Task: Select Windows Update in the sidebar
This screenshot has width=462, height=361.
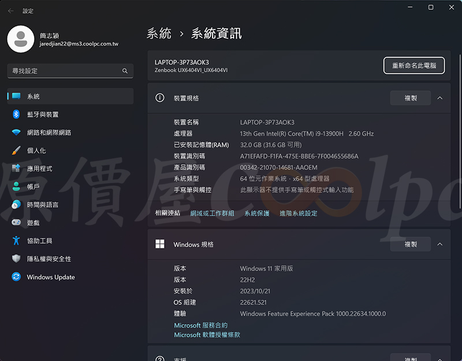Action: pyautogui.click(x=70, y=277)
